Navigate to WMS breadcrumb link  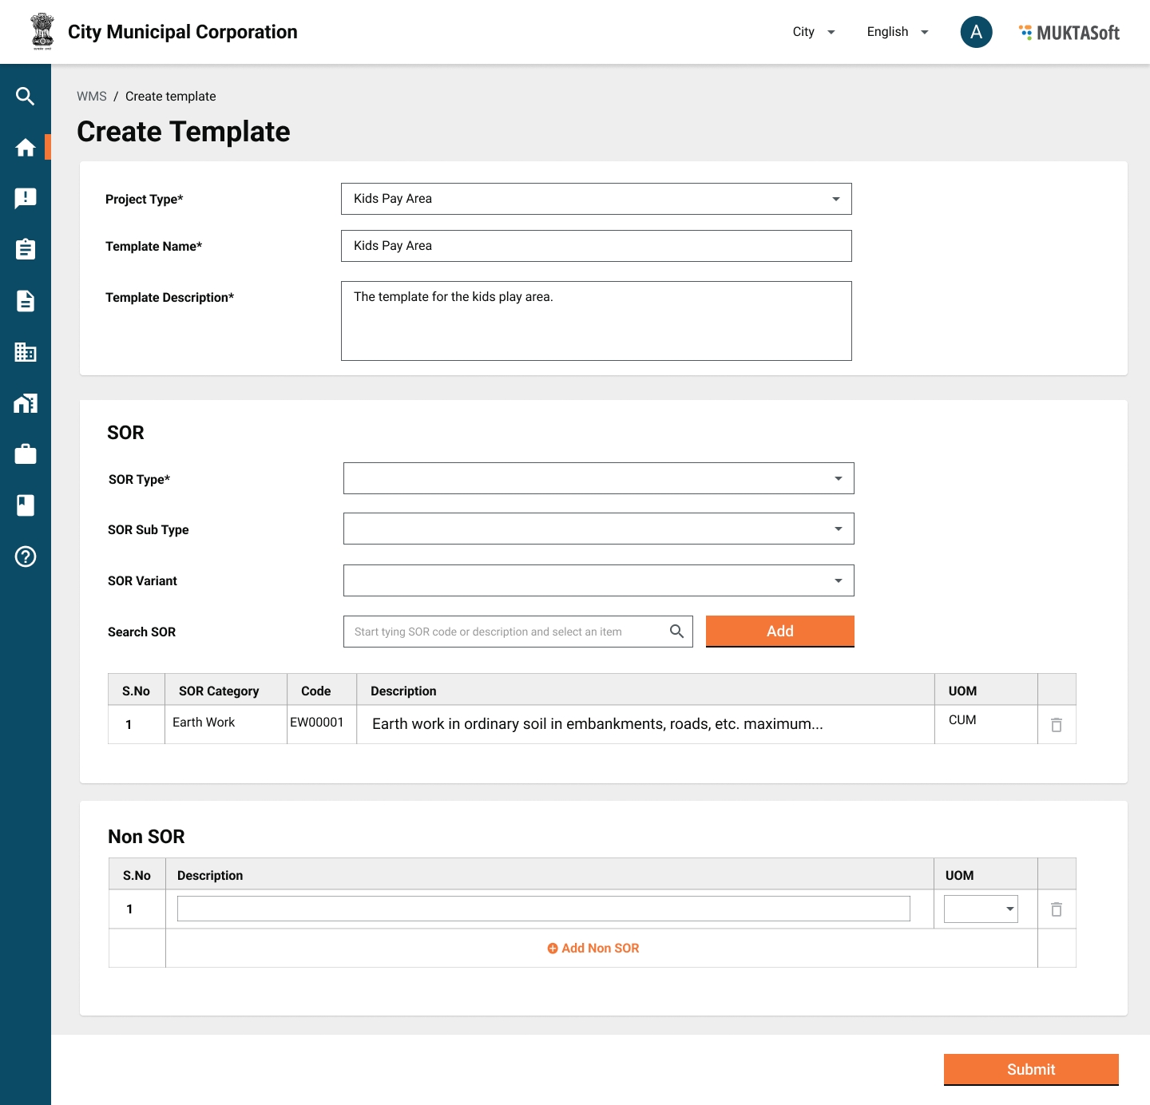point(91,97)
